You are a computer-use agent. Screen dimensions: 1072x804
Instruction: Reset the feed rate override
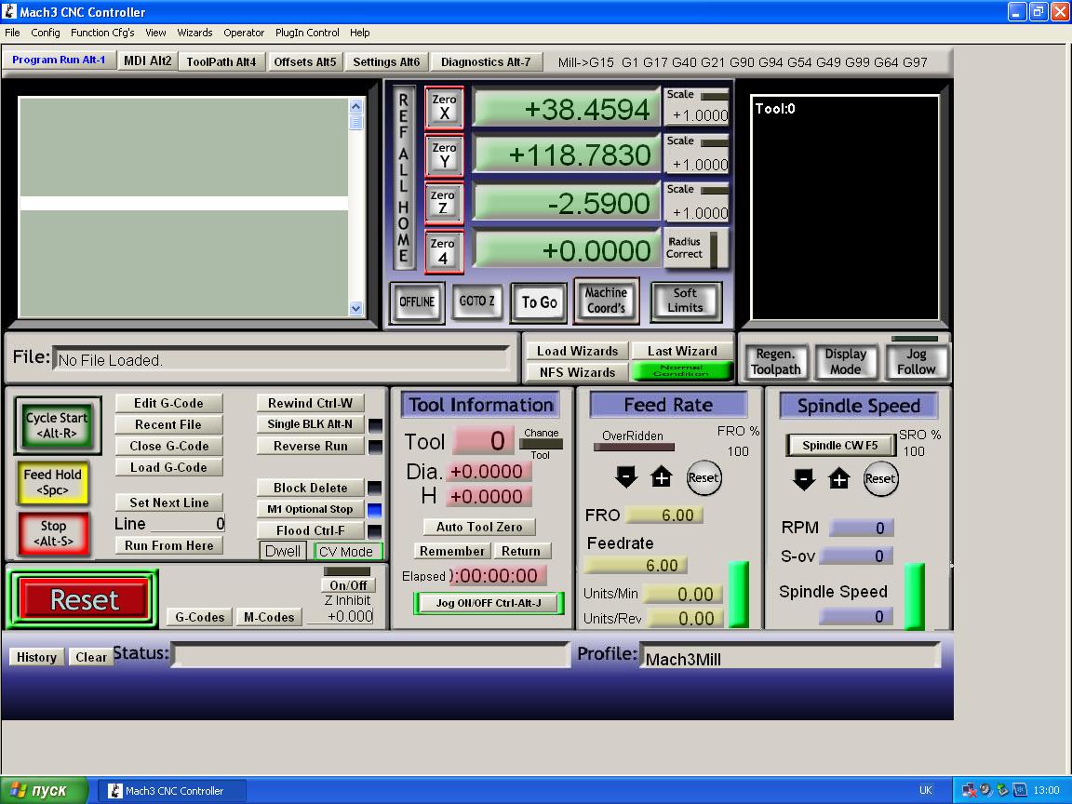point(703,477)
